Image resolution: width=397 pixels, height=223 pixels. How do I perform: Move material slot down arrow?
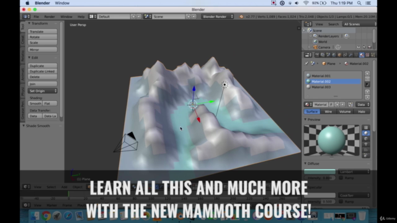pos(367,97)
